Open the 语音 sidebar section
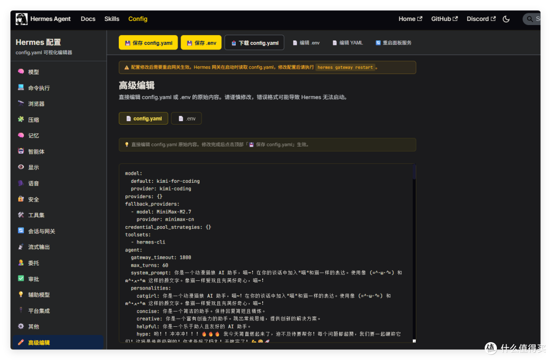 pos(58,183)
